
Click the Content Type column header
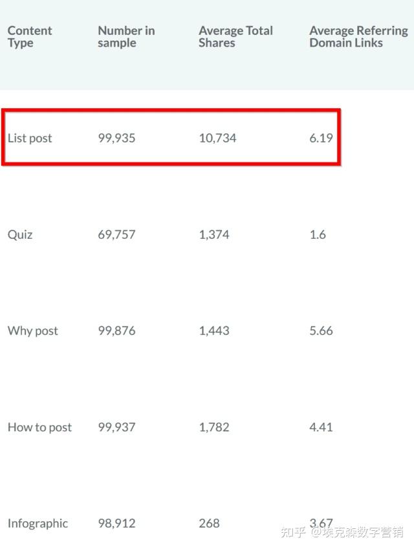click(30, 37)
